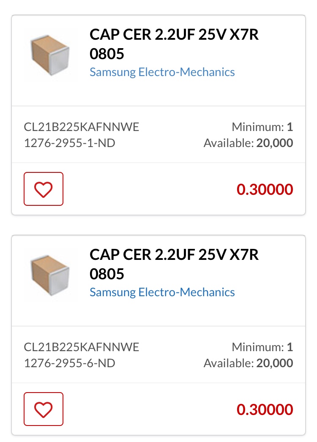The width and height of the screenshot is (317, 442).
Task: Open capacitor thumbnail image in the top card
Action: pyautogui.click(x=50, y=54)
